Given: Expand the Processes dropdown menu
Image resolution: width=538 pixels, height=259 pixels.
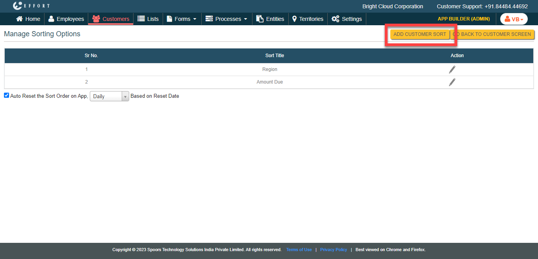Looking at the screenshot, I should coord(226,19).
